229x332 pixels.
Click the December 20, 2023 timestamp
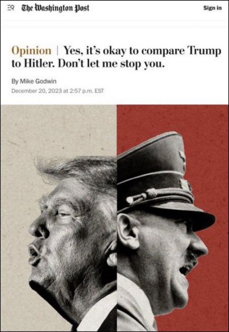point(37,91)
